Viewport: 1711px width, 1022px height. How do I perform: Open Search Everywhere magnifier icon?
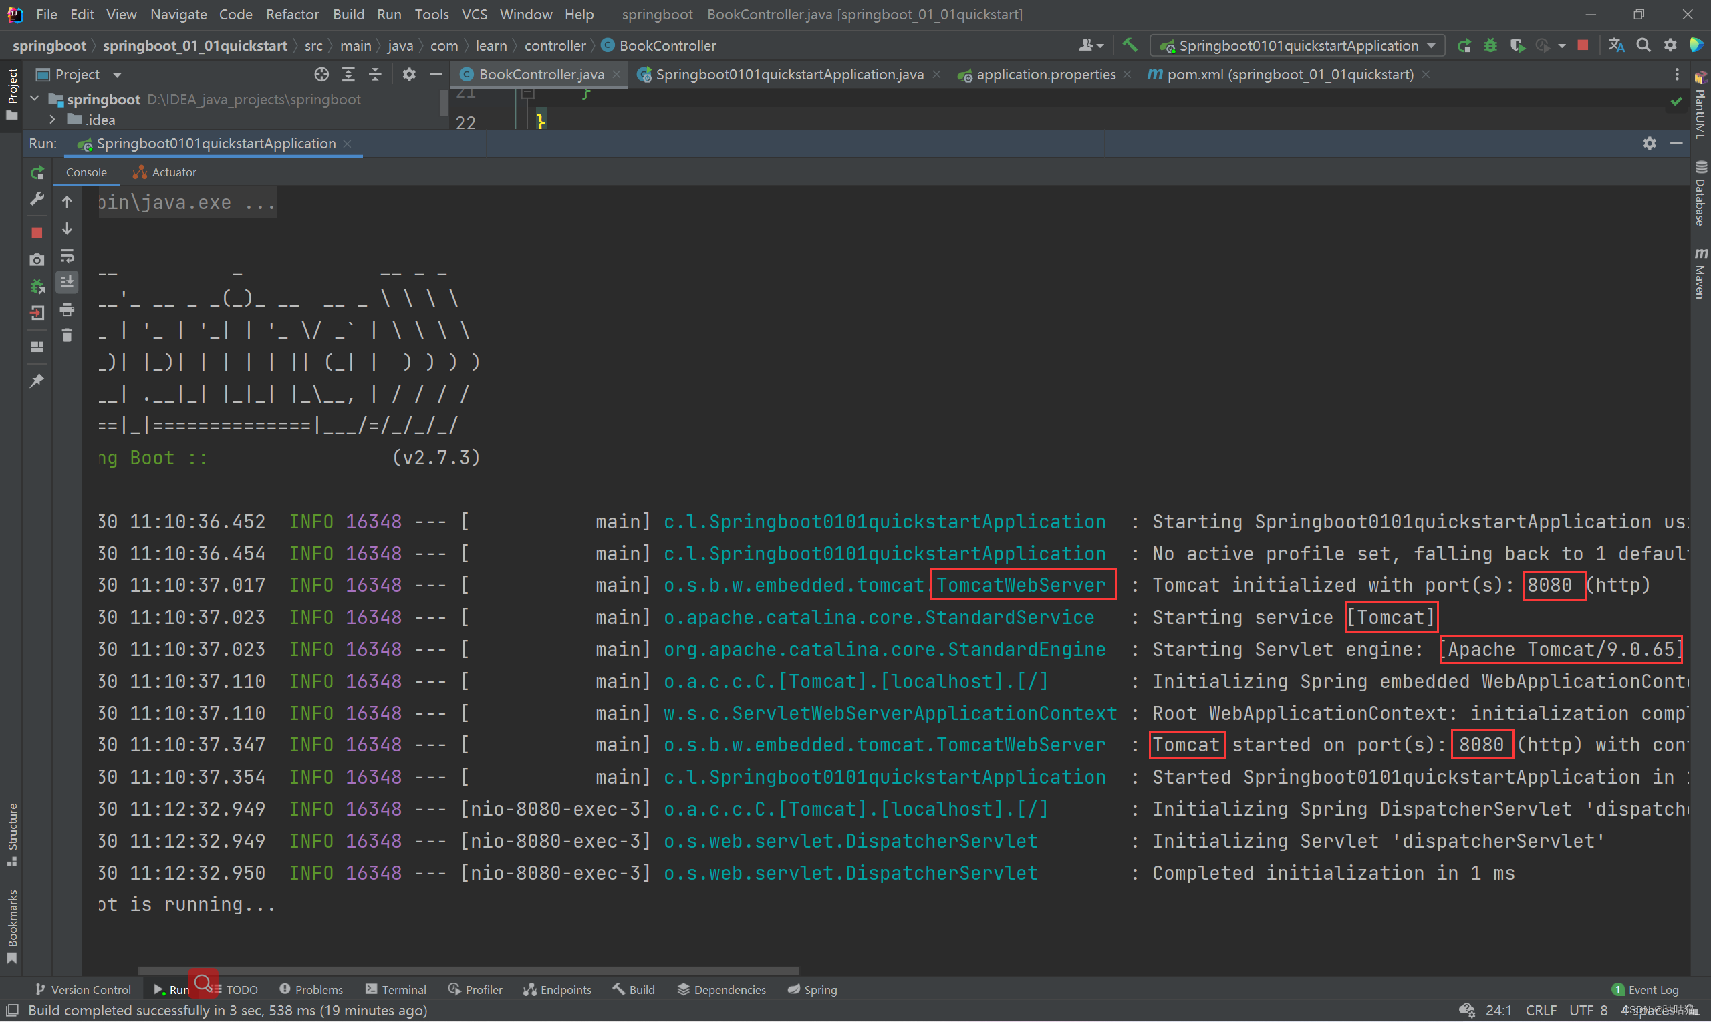(1643, 45)
